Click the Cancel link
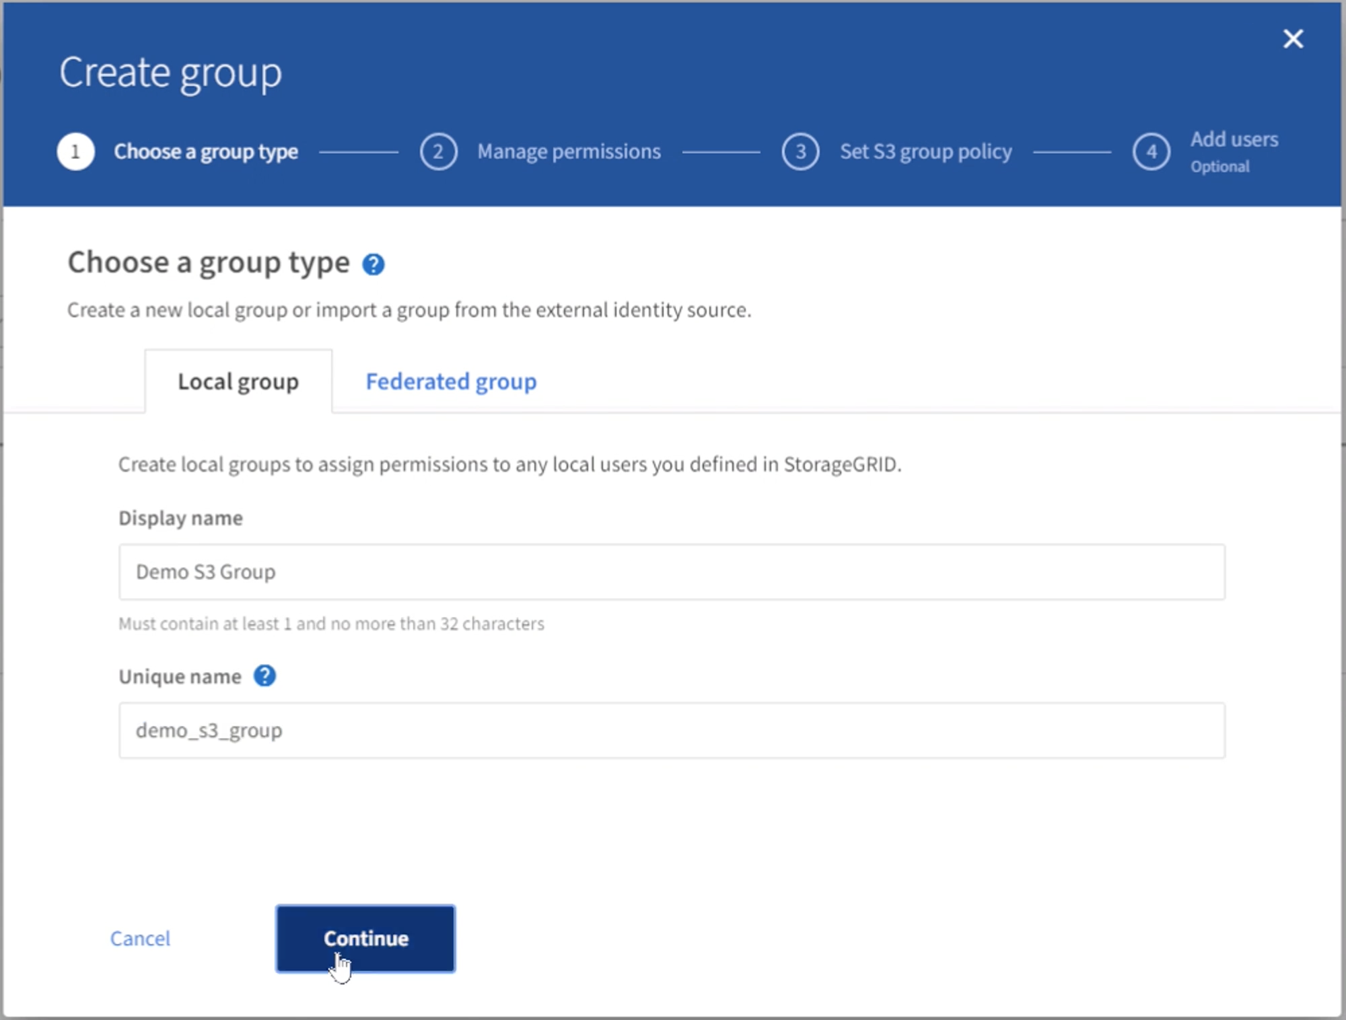Viewport: 1346px width, 1020px height. [139, 937]
